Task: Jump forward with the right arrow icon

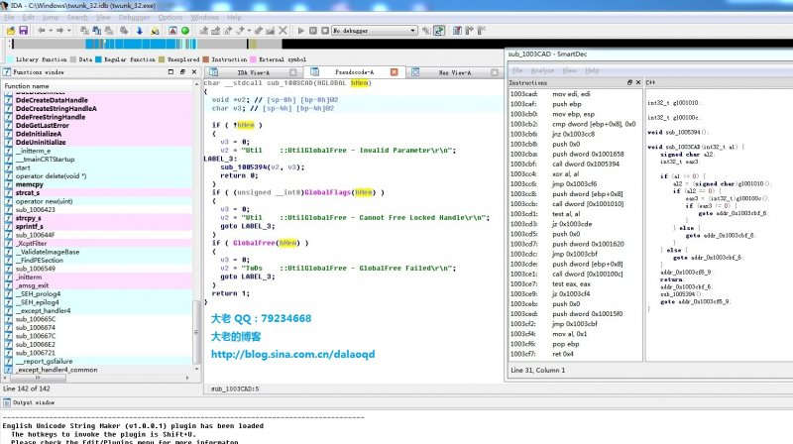Action: click(x=59, y=31)
